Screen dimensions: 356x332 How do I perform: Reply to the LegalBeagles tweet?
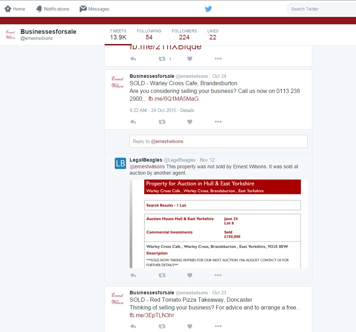pyautogui.click(x=133, y=275)
